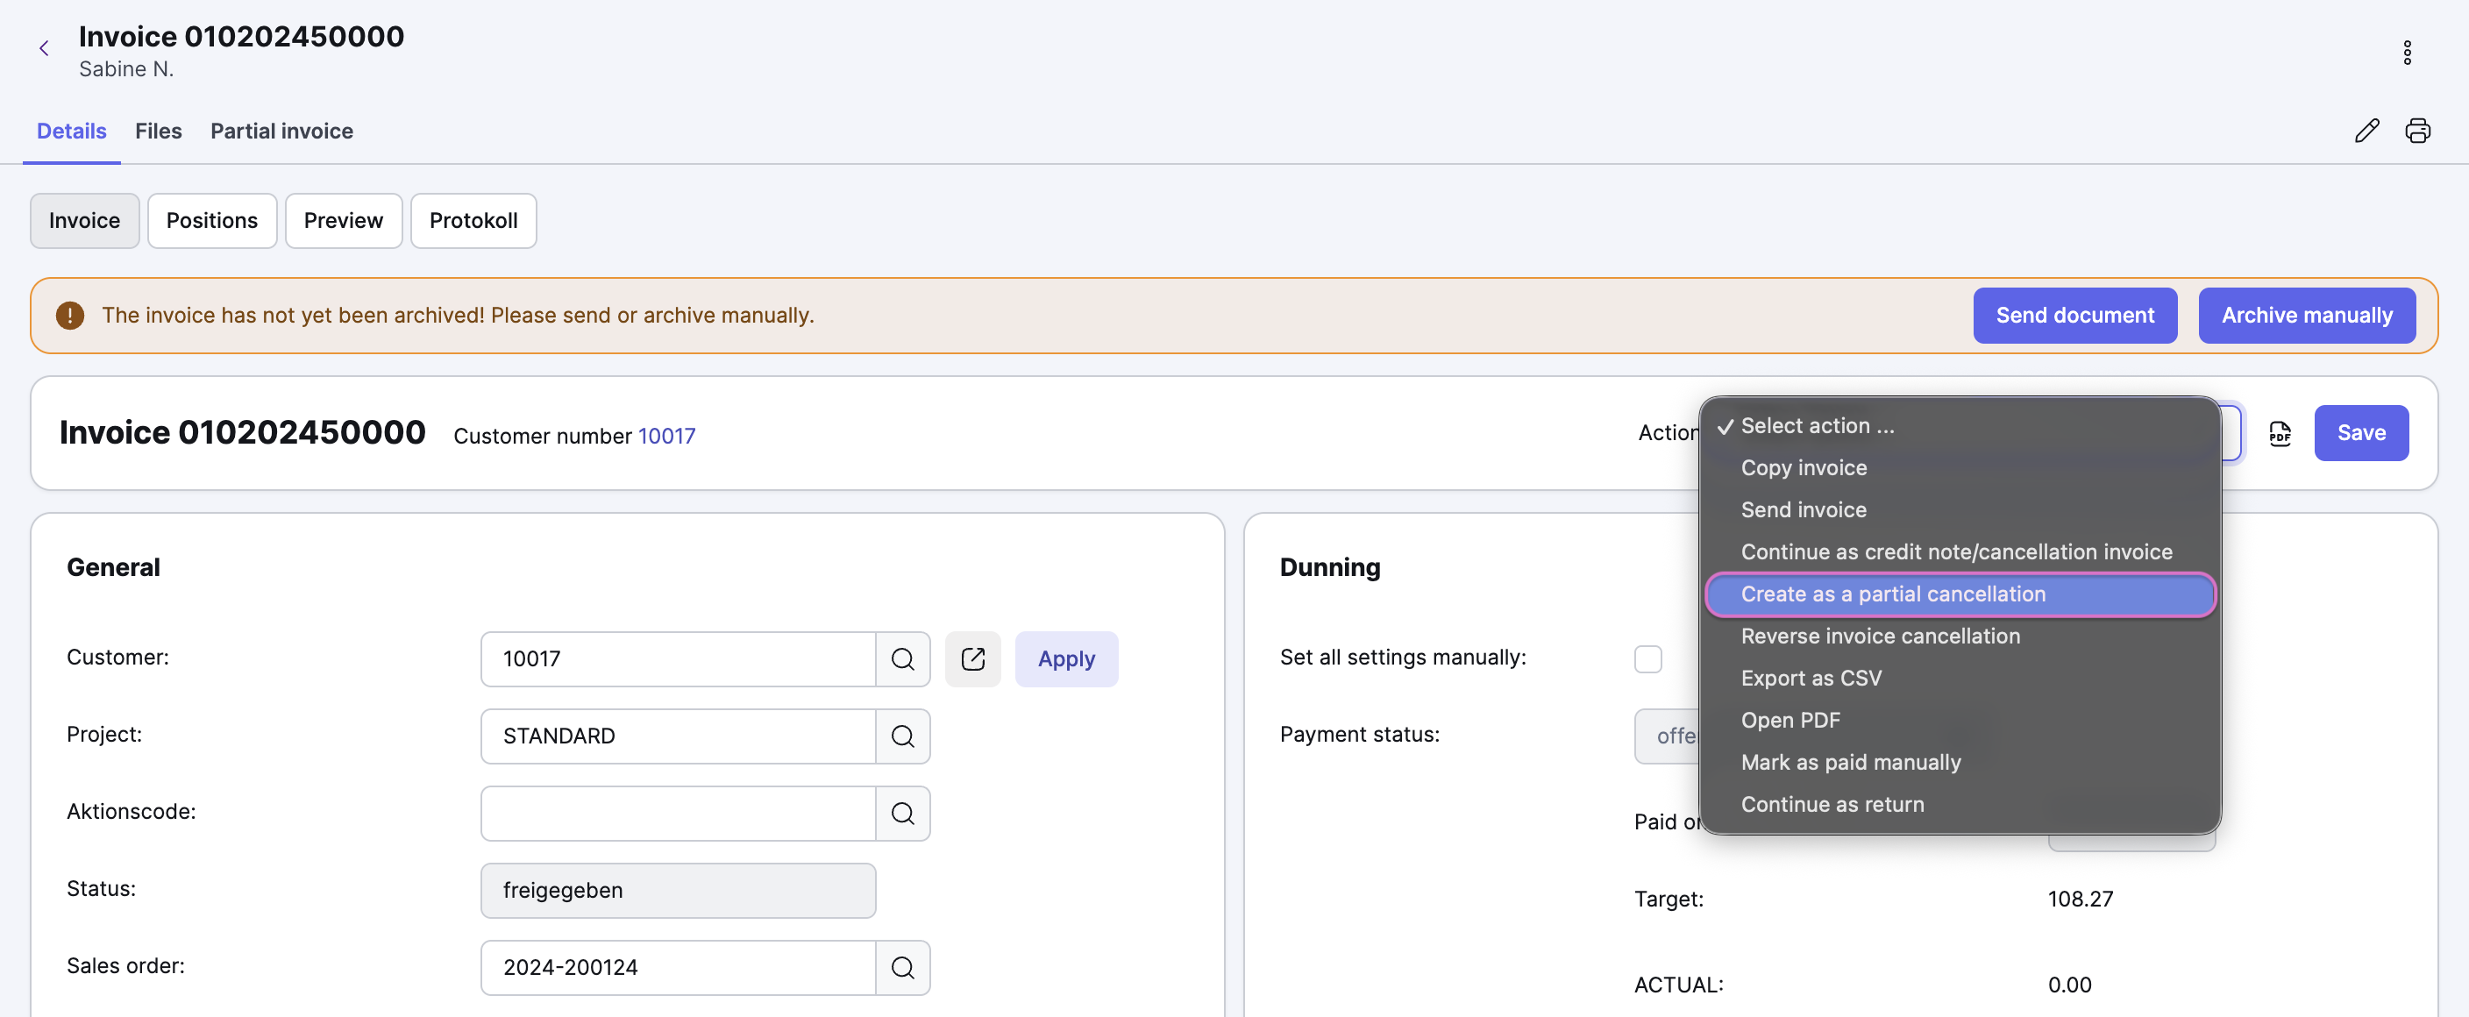
Task: Tick the Set all settings manually checkbox
Action: pyautogui.click(x=1647, y=659)
